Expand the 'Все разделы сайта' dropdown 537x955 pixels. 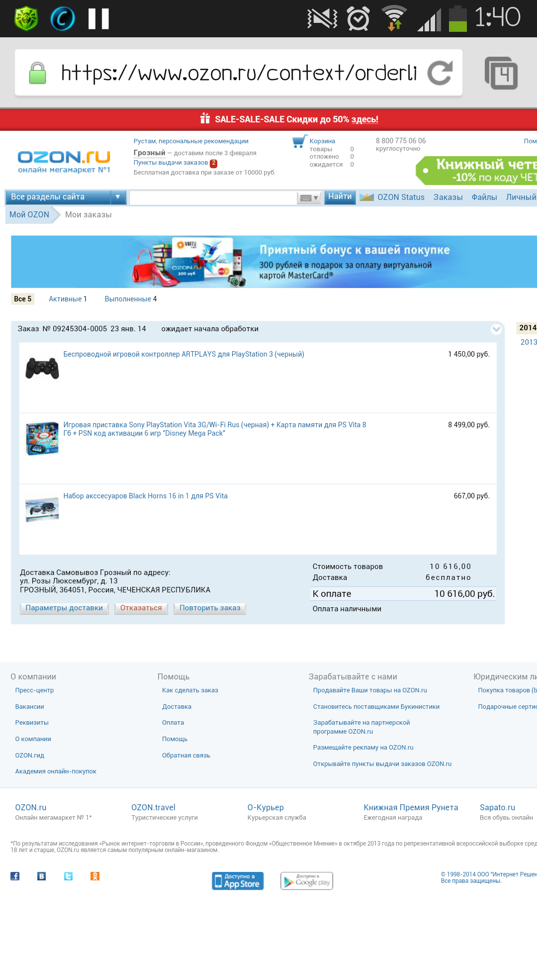[x=117, y=197]
